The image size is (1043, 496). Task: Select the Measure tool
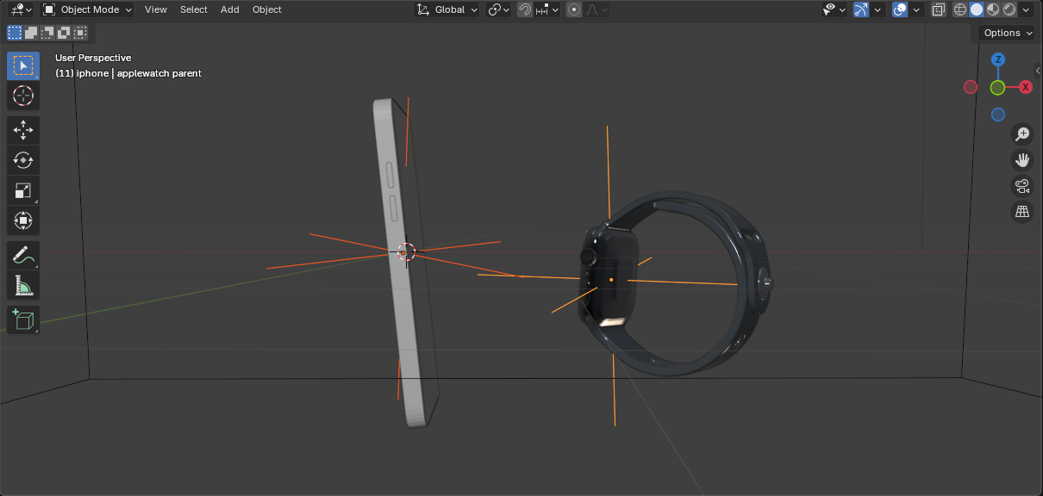pos(23,285)
